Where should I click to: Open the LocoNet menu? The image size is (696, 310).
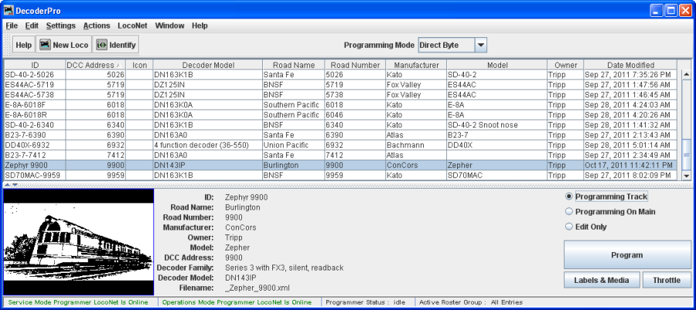click(131, 26)
